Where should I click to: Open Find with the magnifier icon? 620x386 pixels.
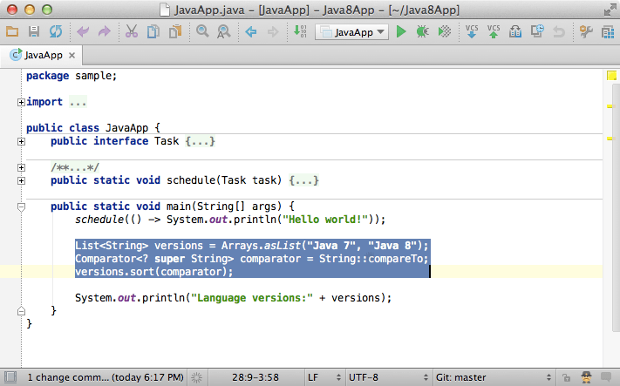point(202,31)
